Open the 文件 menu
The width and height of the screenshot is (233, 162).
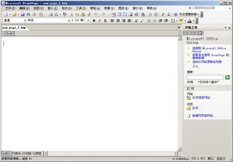click(x=10, y=8)
